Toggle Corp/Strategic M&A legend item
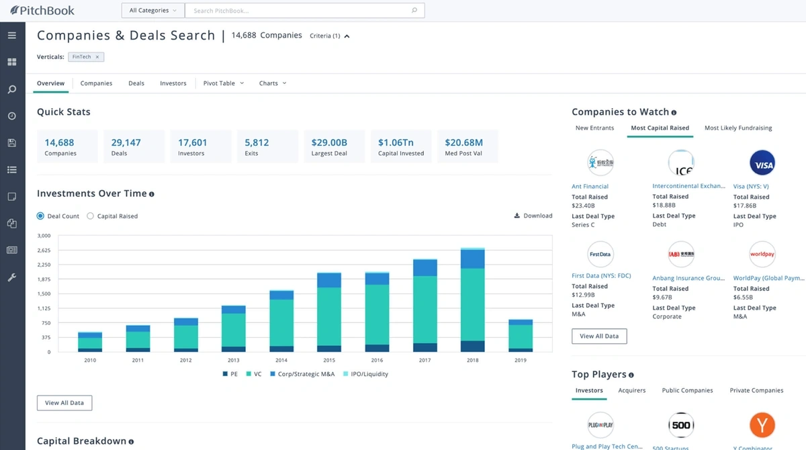 pos(302,374)
